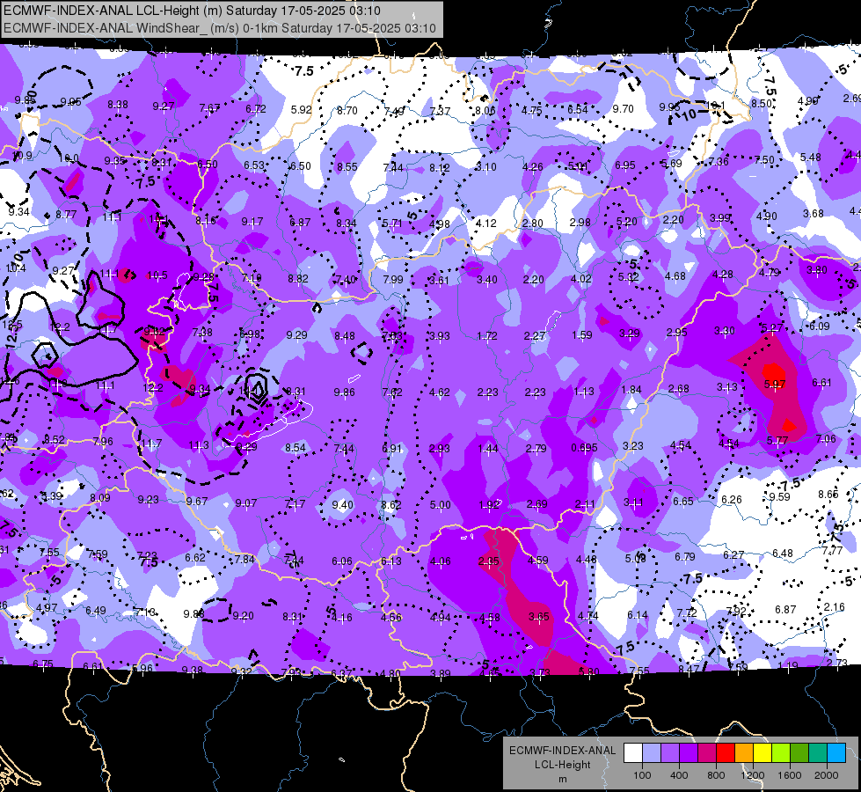
Task: Click the 2.16 value on the right edge
Action: click(x=834, y=607)
